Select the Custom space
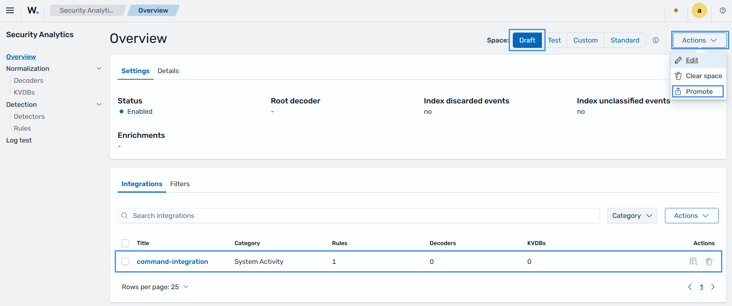The width and height of the screenshot is (732, 306). point(586,40)
